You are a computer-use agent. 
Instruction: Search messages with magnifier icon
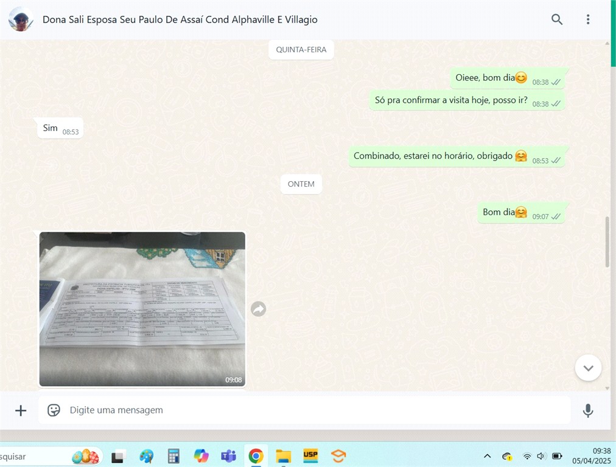pos(557,19)
